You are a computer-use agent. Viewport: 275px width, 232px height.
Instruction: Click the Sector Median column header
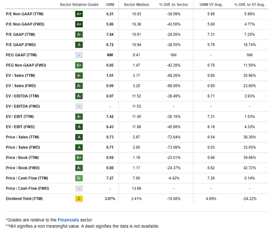click(x=137, y=5)
